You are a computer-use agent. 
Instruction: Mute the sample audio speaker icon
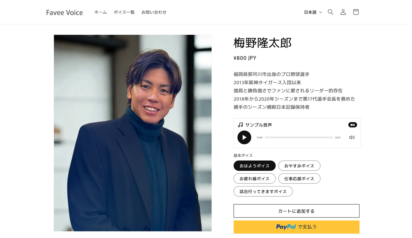pyautogui.click(x=352, y=137)
